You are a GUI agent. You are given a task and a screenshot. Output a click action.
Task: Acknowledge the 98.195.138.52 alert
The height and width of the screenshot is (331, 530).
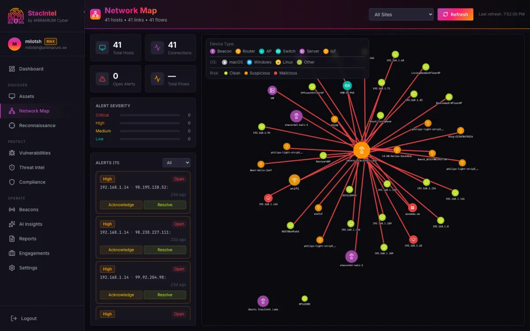tap(121, 205)
